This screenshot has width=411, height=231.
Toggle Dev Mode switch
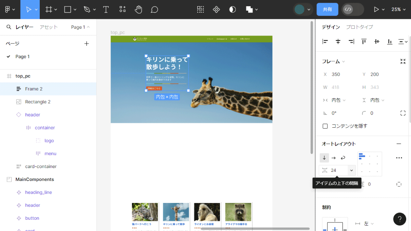pyautogui.click(x=353, y=10)
